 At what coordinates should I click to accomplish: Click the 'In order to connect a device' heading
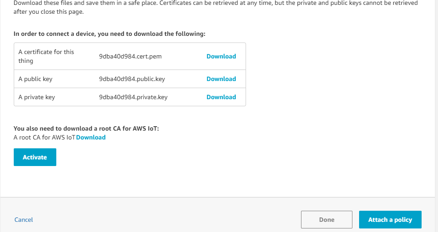coord(109,34)
